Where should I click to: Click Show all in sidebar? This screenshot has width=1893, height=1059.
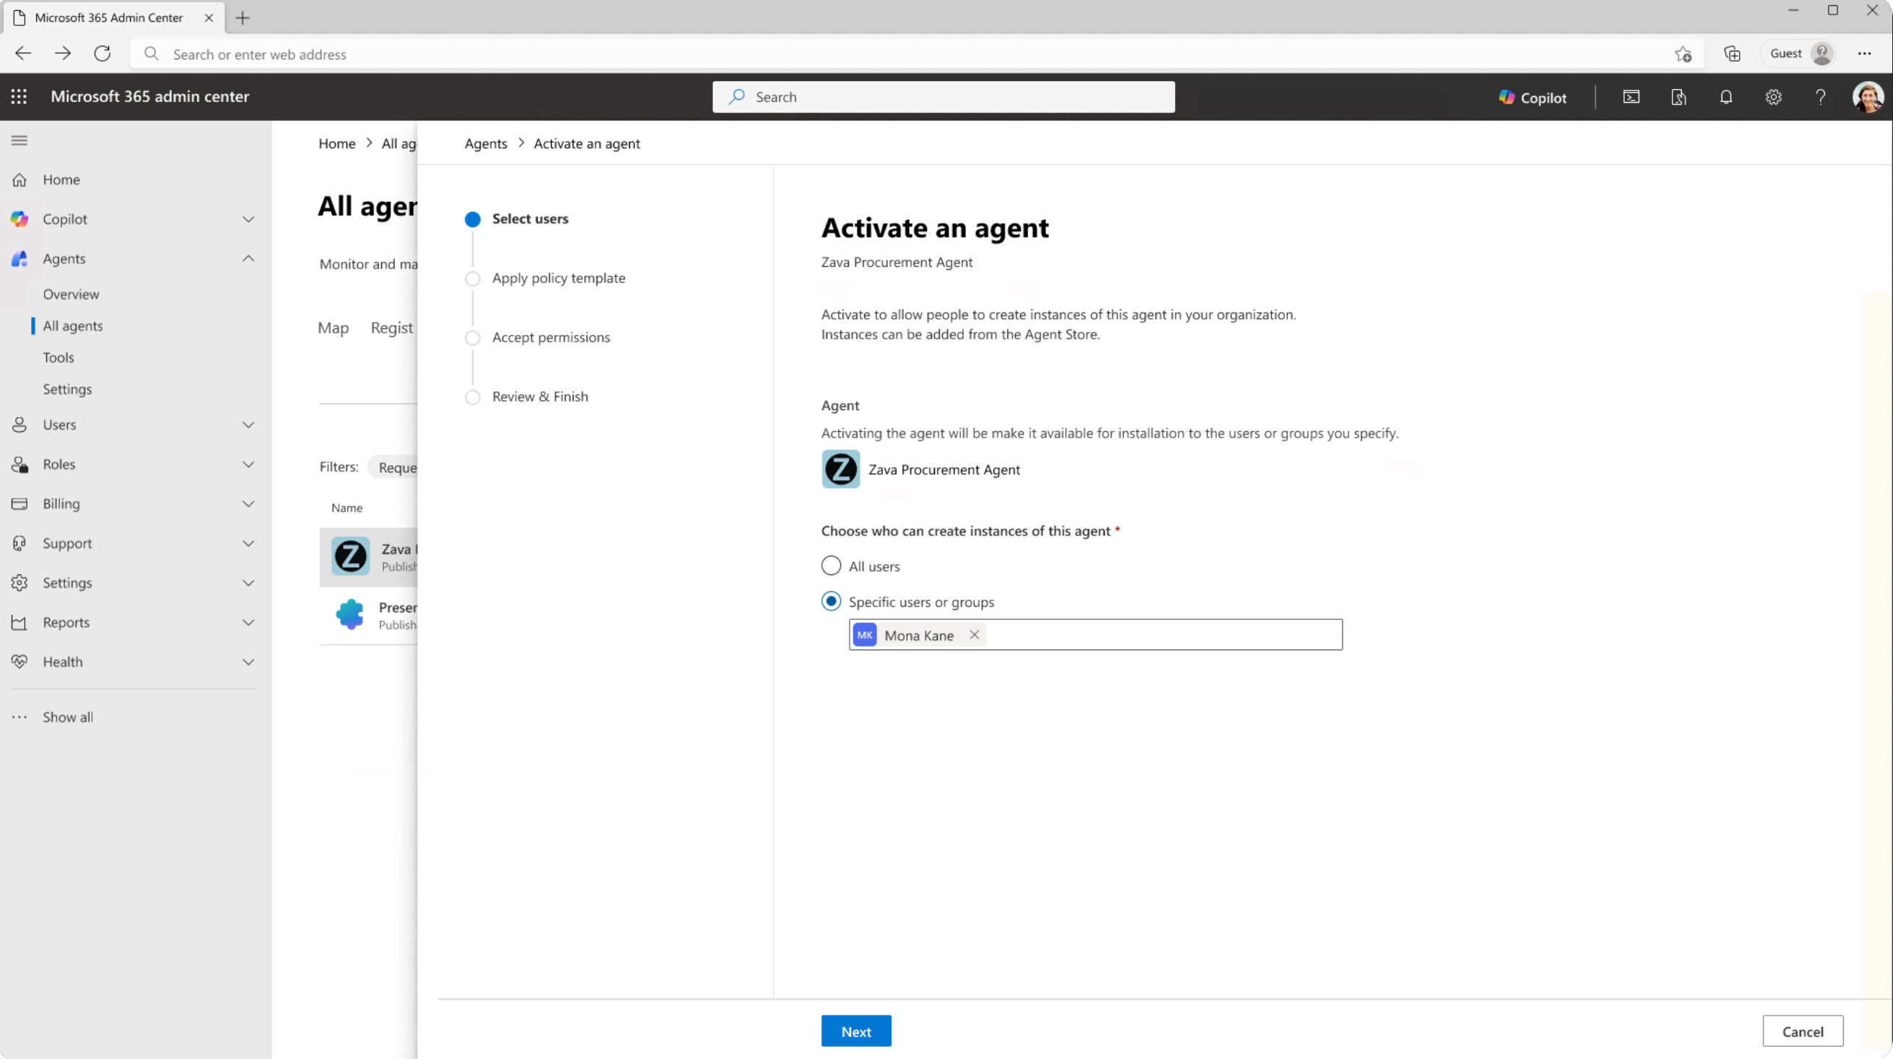click(x=68, y=718)
